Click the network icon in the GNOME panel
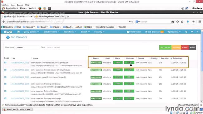The height and width of the screenshot is (114, 203). [x=187, y=8]
